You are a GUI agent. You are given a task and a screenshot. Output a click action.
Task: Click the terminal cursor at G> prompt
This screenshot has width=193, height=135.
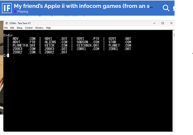[8, 56]
